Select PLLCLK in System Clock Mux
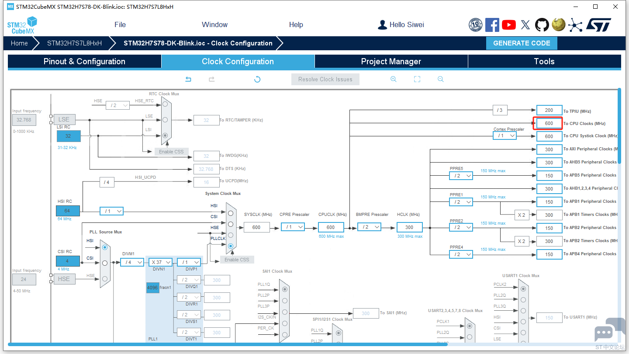 tap(231, 246)
